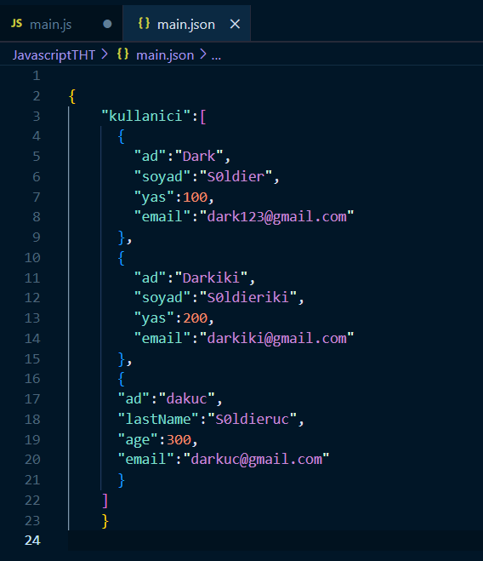Click main.json in the breadcrumb path
Viewport: 483px width, 561px height.
165,55
